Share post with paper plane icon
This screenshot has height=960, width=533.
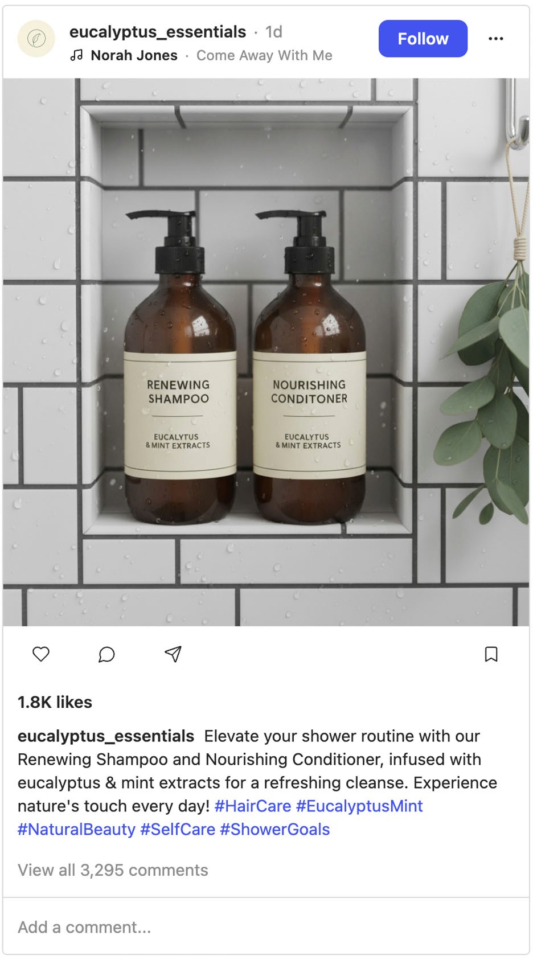point(173,654)
